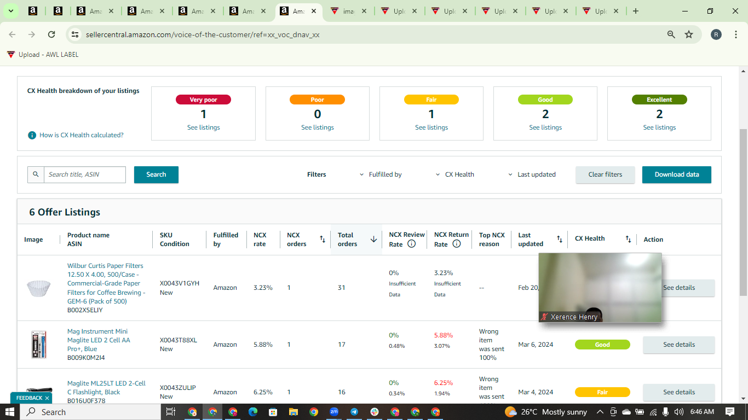
Task: Switch to the tab titled 'ima'
Action: point(348,11)
